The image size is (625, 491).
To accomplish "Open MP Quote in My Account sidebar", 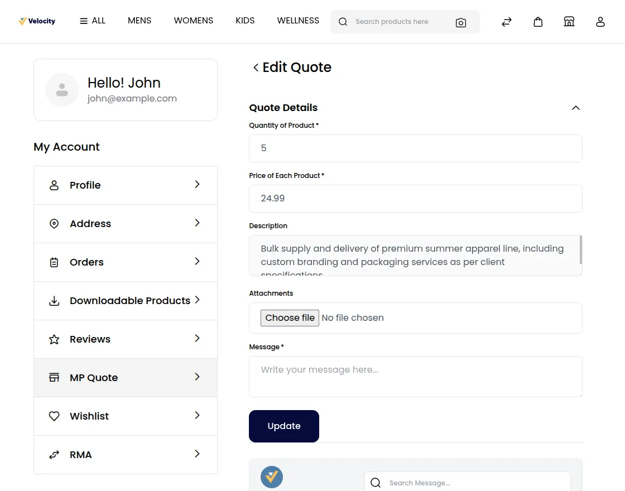I will (x=126, y=378).
